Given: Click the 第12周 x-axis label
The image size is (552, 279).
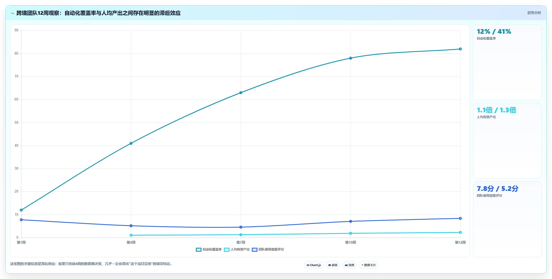Looking at the screenshot, I should 460,243.
